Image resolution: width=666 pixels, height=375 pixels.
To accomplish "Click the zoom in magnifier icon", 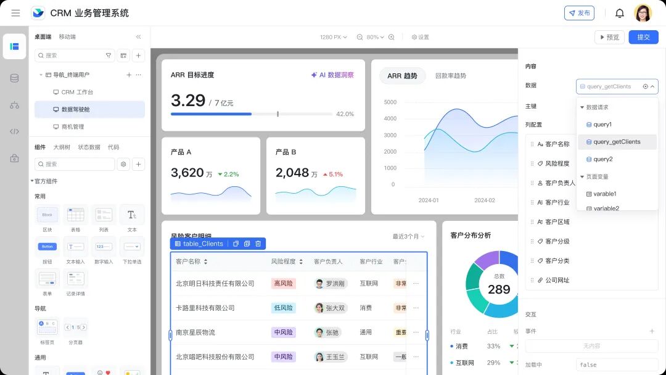I will pyautogui.click(x=391, y=38).
